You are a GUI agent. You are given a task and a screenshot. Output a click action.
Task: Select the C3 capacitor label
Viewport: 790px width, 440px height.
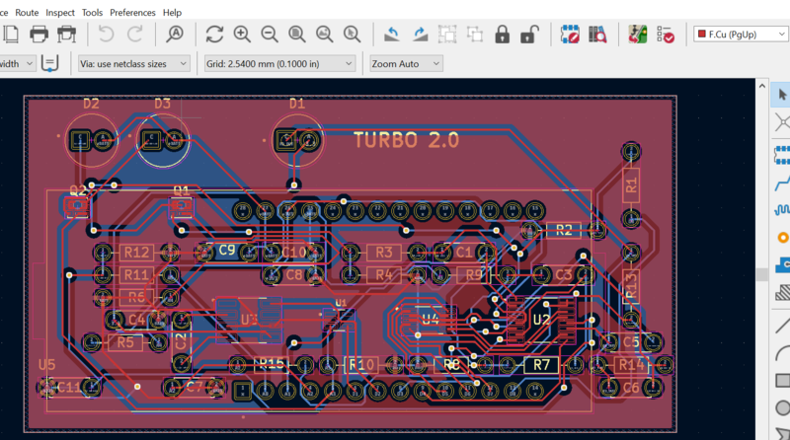tap(564, 275)
